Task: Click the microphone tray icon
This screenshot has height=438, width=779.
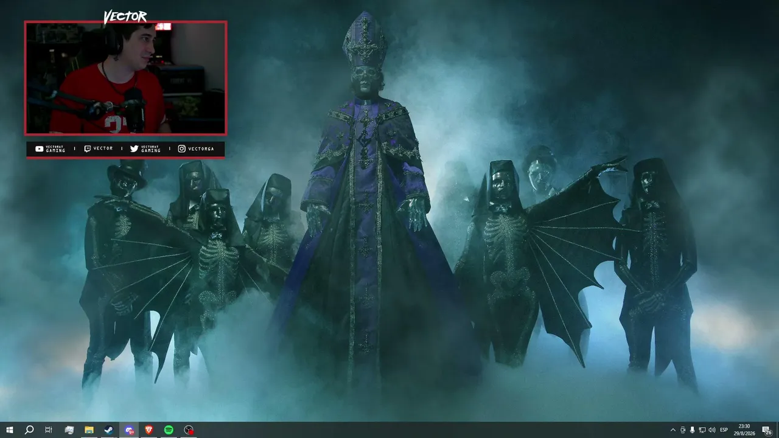Action: point(693,430)
